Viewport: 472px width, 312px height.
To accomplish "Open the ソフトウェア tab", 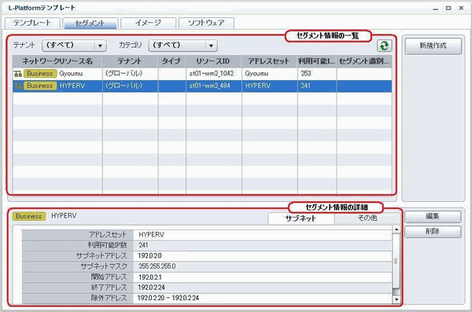I will [x=206, y=23].
